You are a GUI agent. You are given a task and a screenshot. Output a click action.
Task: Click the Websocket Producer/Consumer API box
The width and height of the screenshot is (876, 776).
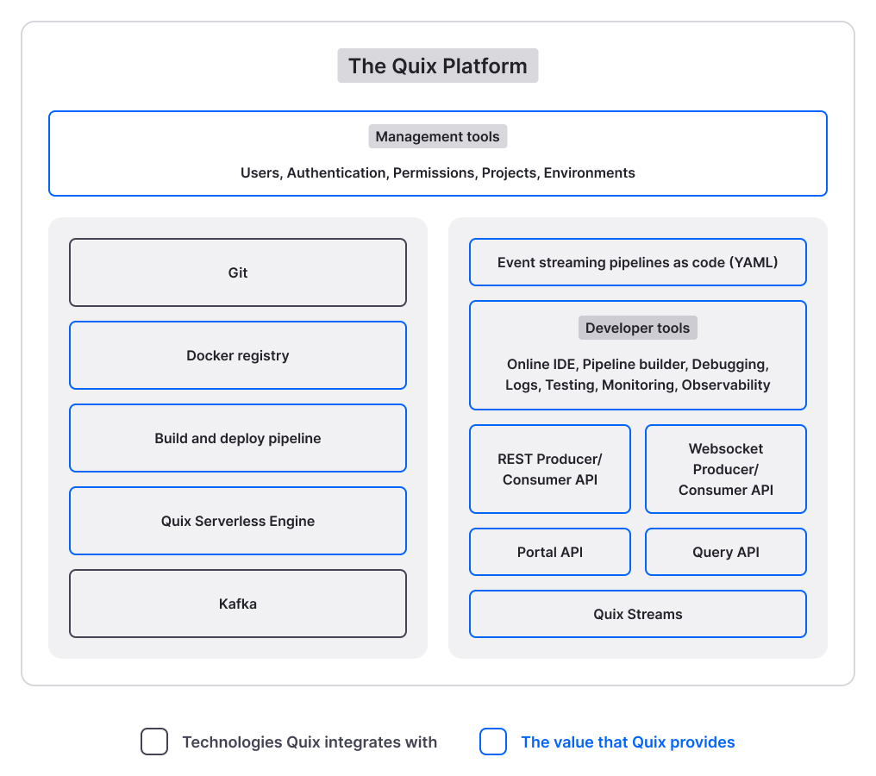[x=726, y=469]
